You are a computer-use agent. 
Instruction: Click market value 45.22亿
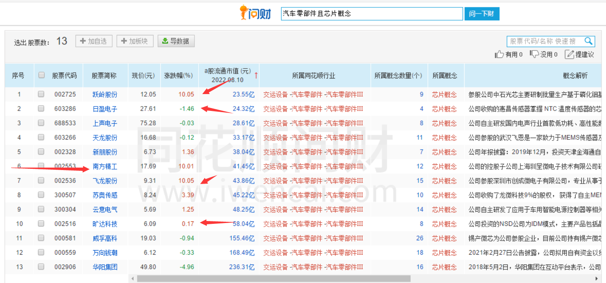[244, 195]
